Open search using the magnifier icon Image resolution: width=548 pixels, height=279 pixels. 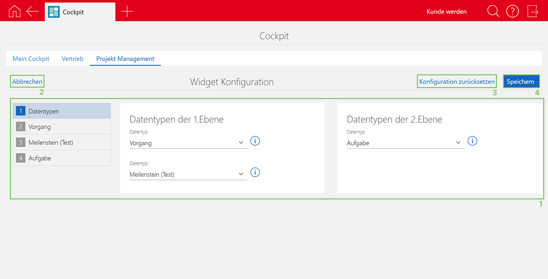pyautogui.click(x=493, y=11)
